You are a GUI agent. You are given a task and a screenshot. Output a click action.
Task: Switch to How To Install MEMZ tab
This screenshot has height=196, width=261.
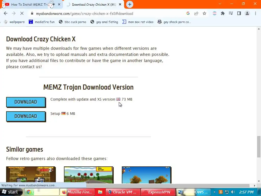tap(30, 5)
